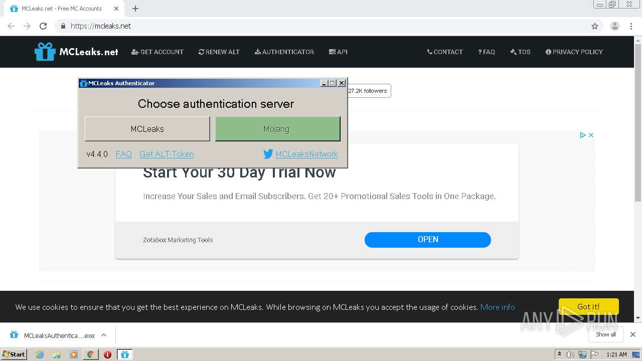View site security lock info
The image size is (642, 361).
(63, 26)
